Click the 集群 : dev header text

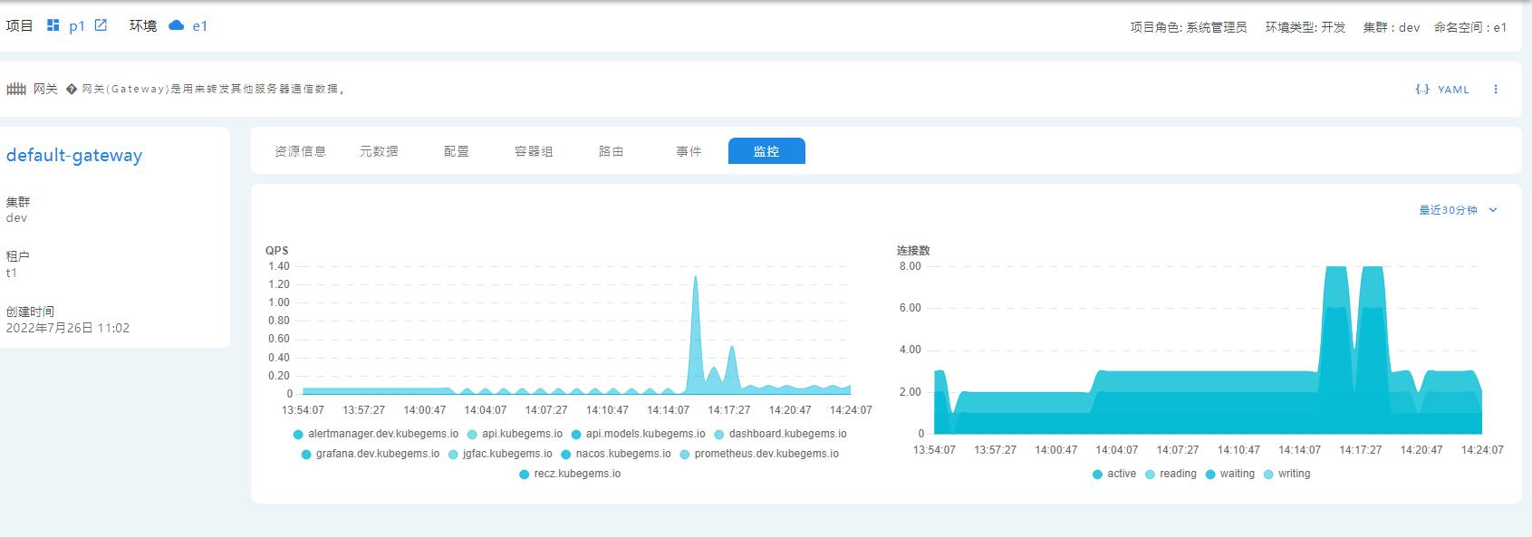(1392, 27)
